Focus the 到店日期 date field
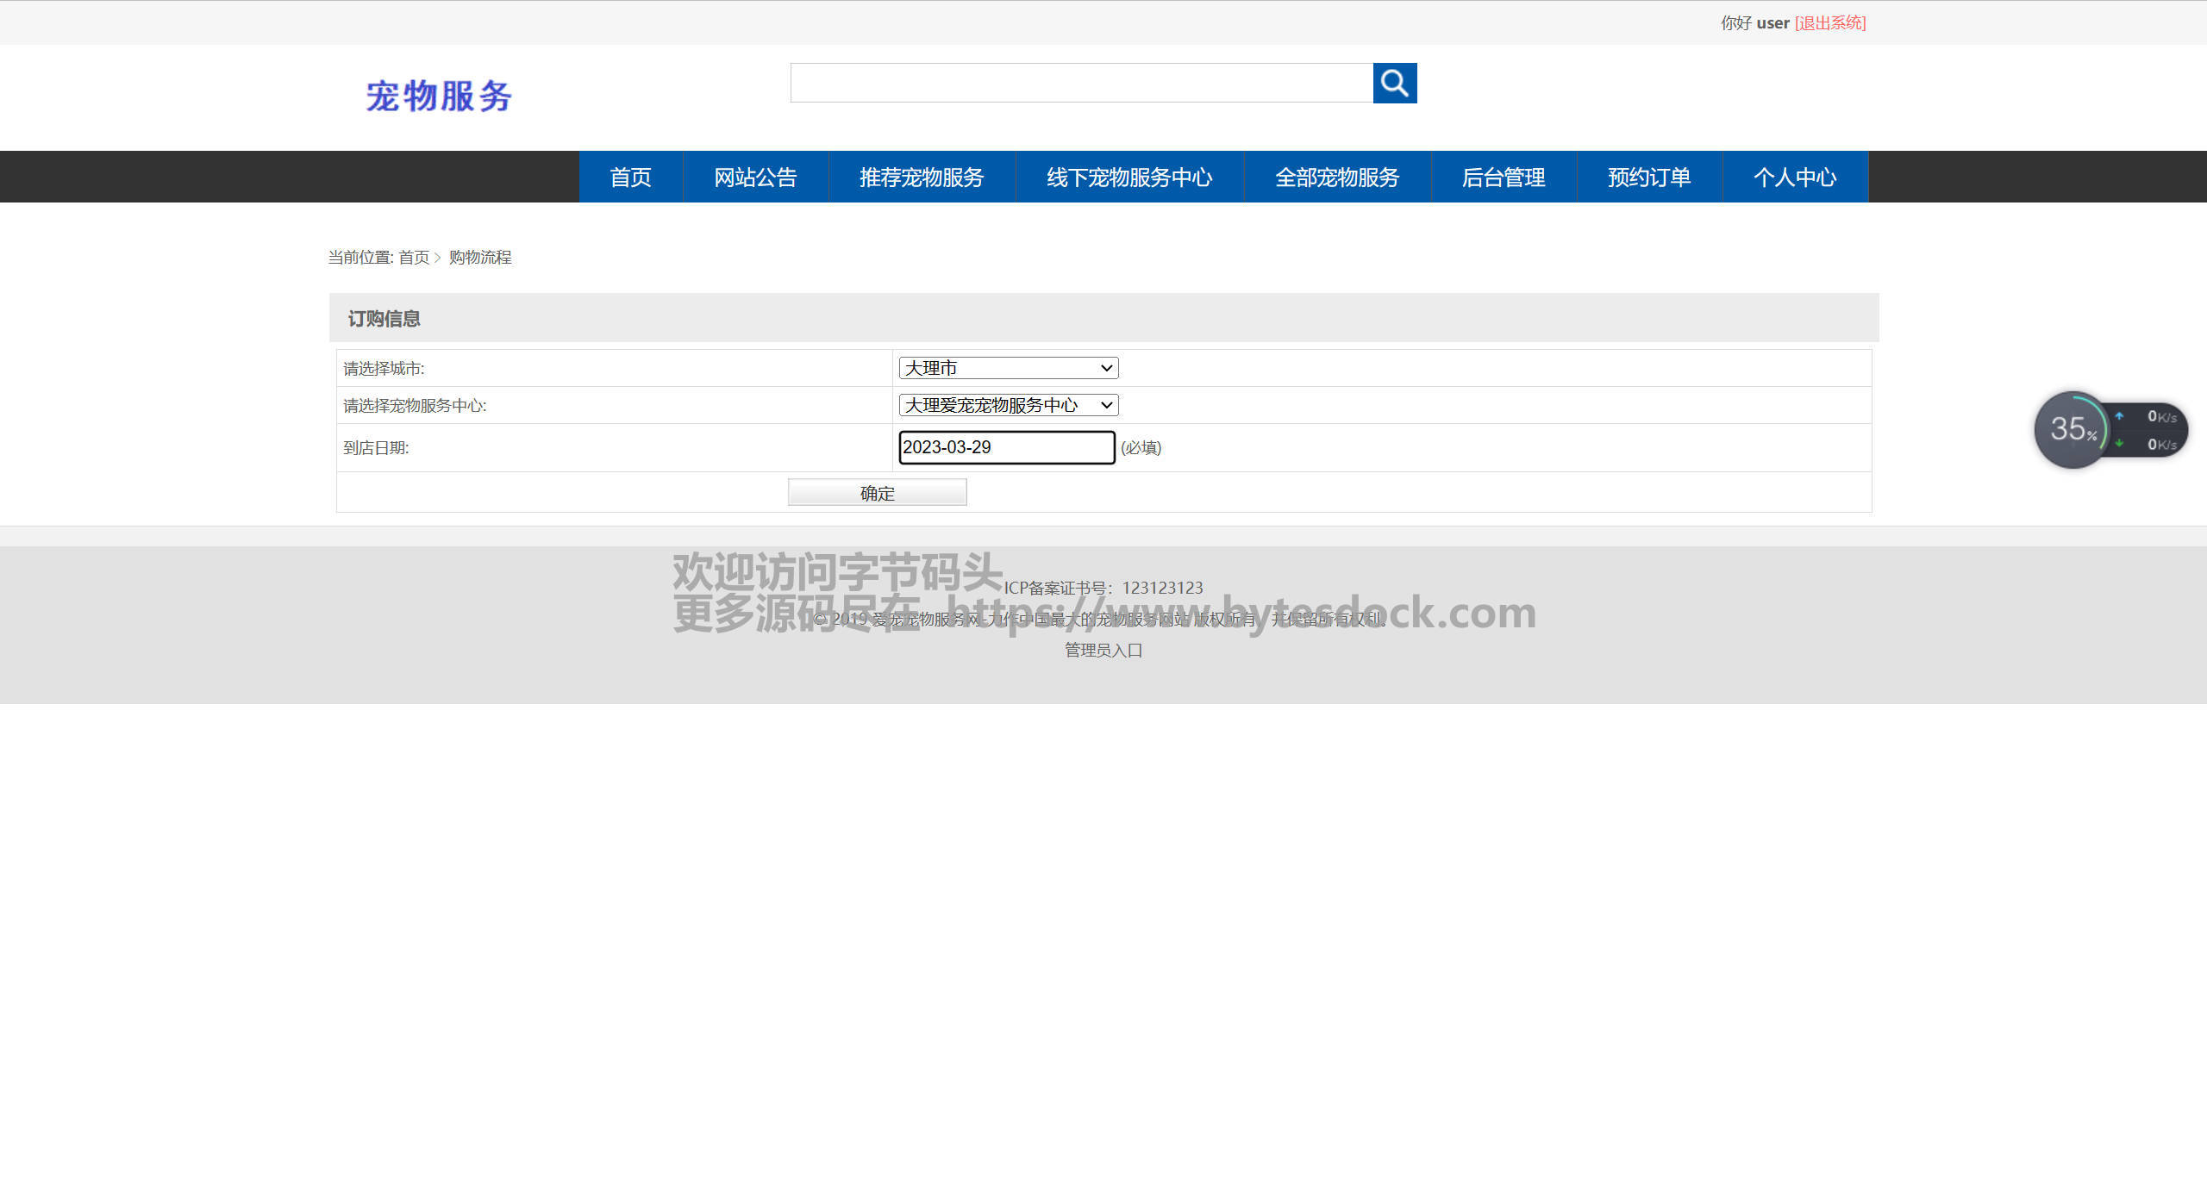This screenshot has width=2207, height=1184. click(1006, 447)
